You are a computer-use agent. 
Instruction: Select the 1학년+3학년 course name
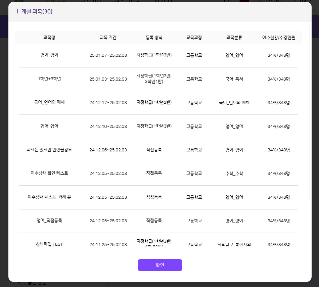[x=49, y=79]
